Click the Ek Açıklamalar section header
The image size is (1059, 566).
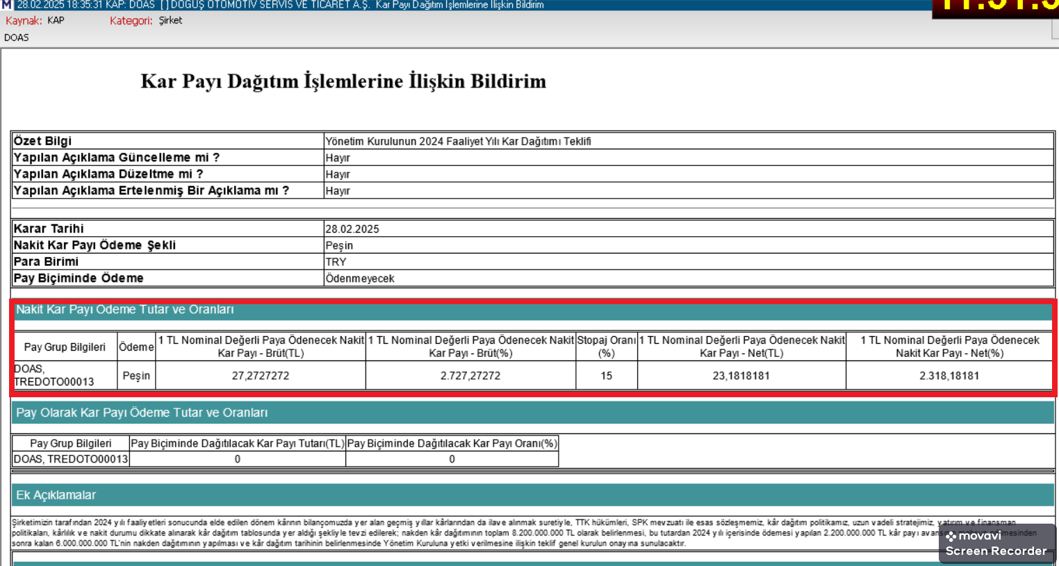pyautogui.click(x=532, y=495)
